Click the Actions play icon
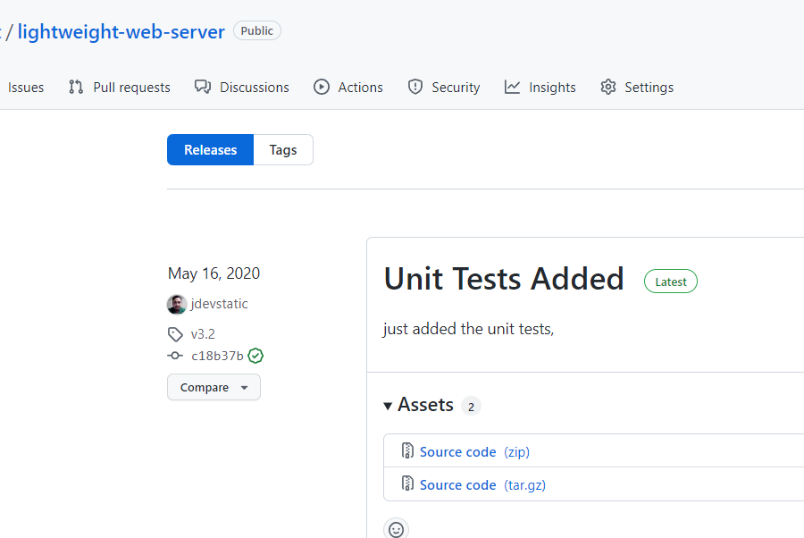The width and height of the screenshot is (804, 538). point(322,87)
